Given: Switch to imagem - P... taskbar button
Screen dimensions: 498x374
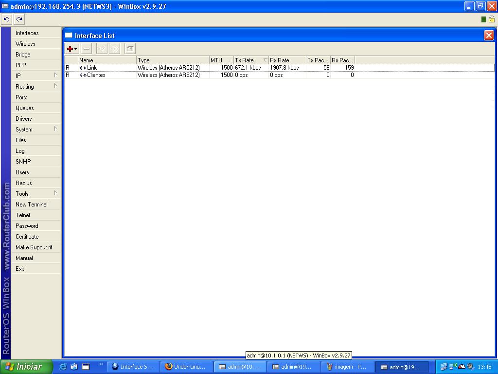Looking at the screenshot, I should click(346, 367).
